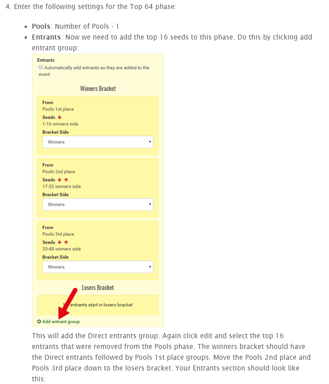Open Bracket Side dropdown for Pools 2nd place
The width and height of the screenshot is (329, 384).
click(98, 204)
